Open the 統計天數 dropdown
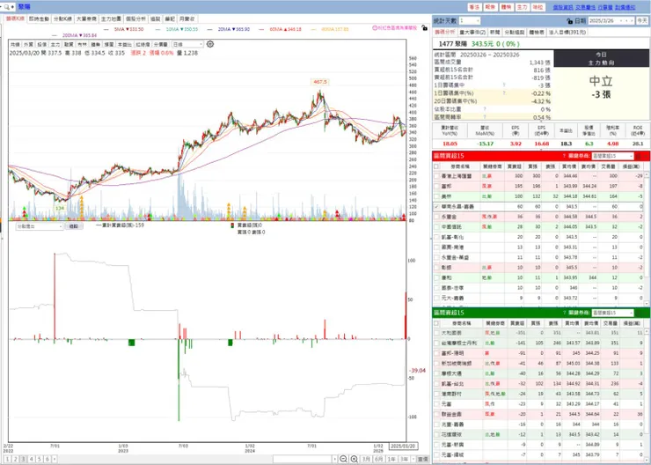Viewport: 651px width, 465px height. point(470,20)
